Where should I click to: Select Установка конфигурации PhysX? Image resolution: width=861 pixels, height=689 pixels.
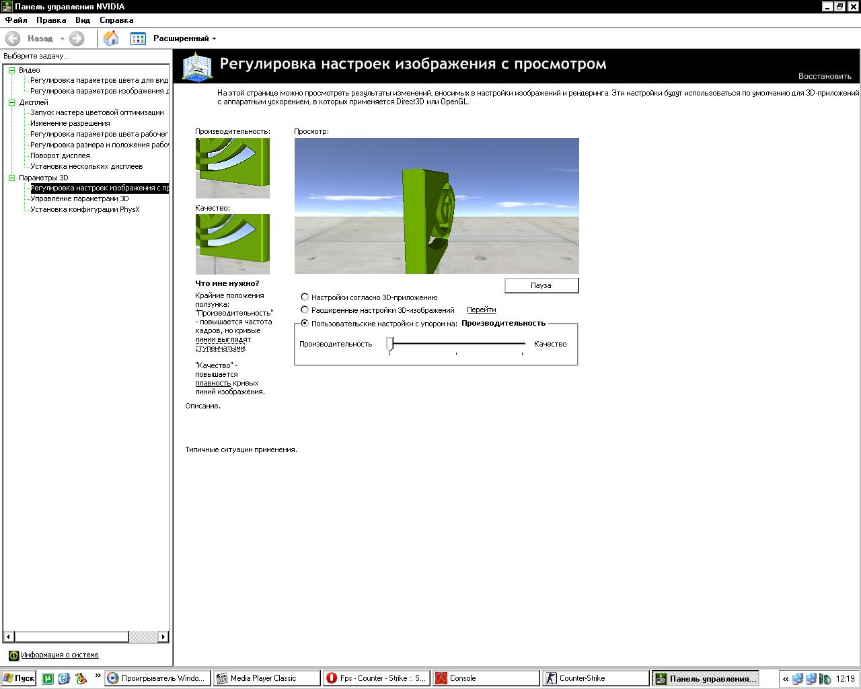point(85,209)
